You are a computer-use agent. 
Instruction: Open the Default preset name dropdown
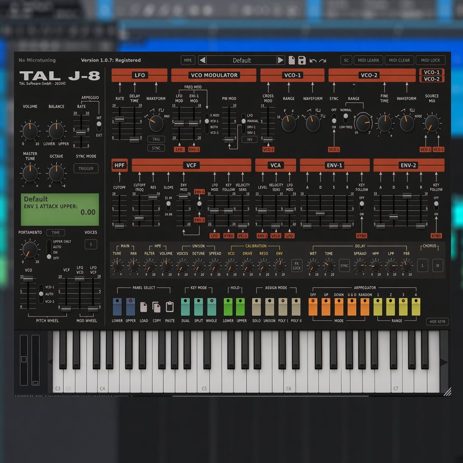(x=242, y=60)
